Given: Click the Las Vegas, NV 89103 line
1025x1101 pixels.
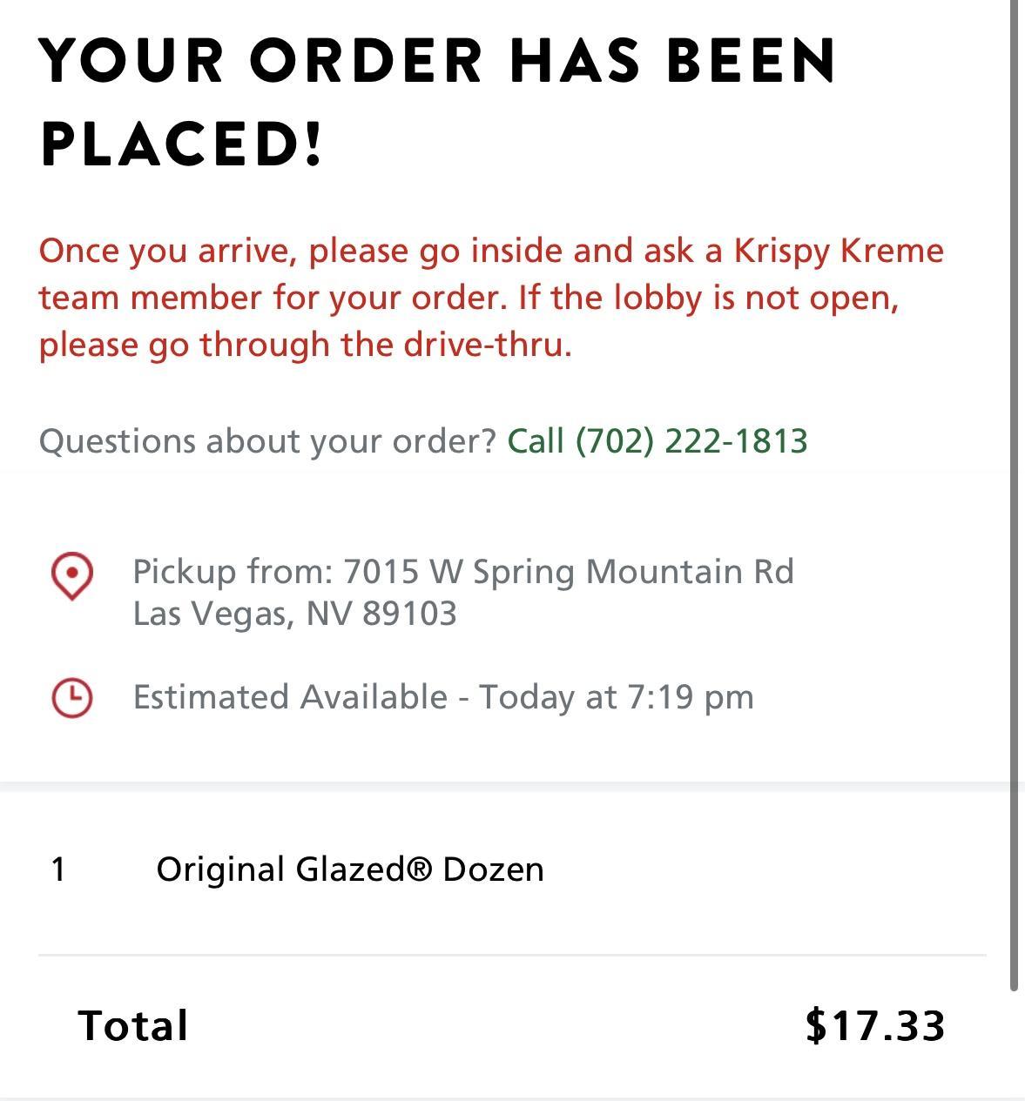Looking at the screenshot, I should point(294,614).
